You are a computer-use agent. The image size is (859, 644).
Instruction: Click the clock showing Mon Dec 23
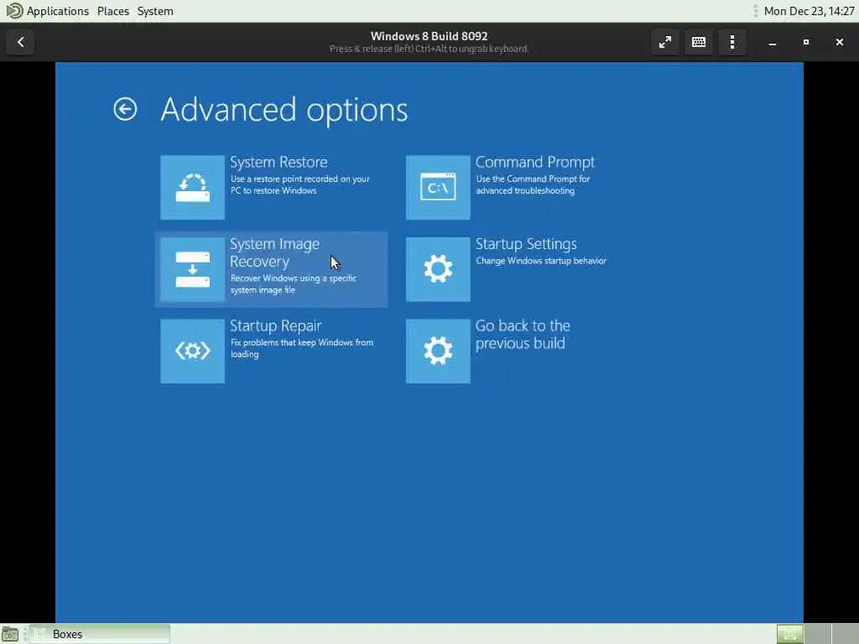click(809, 11)
